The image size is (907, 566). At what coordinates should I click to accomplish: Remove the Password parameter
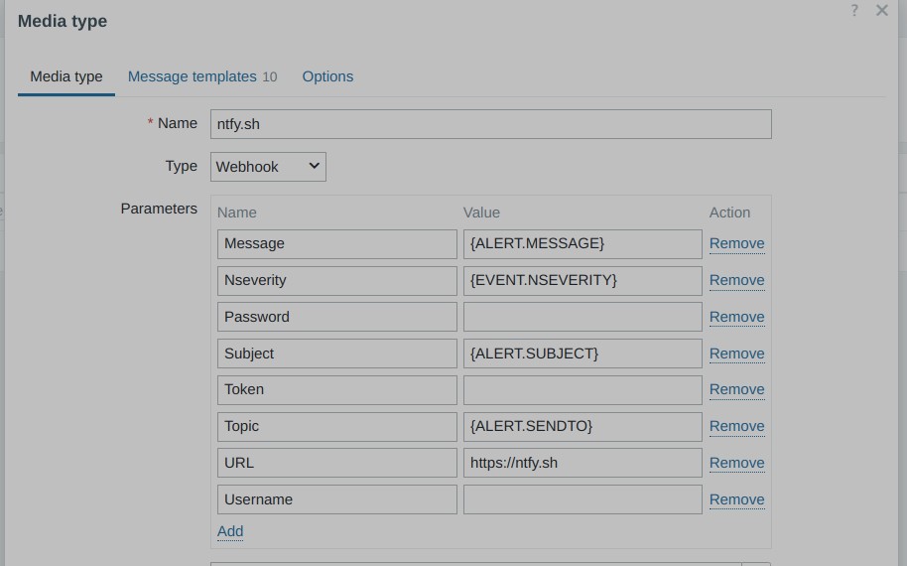737,317
